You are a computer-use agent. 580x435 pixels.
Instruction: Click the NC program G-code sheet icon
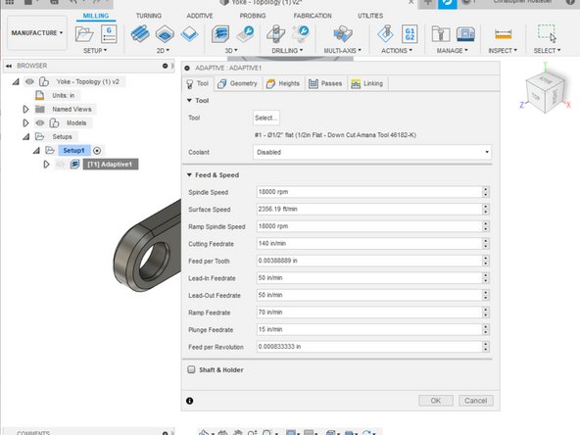[x=109, y=34]
